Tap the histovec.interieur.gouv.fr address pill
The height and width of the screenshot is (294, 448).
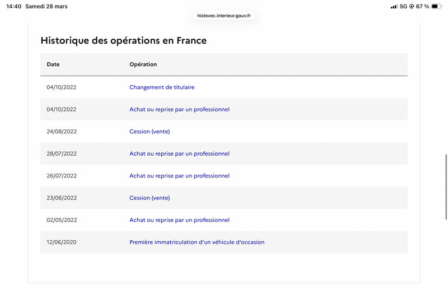pyautogui.click(x=224, y=16)
